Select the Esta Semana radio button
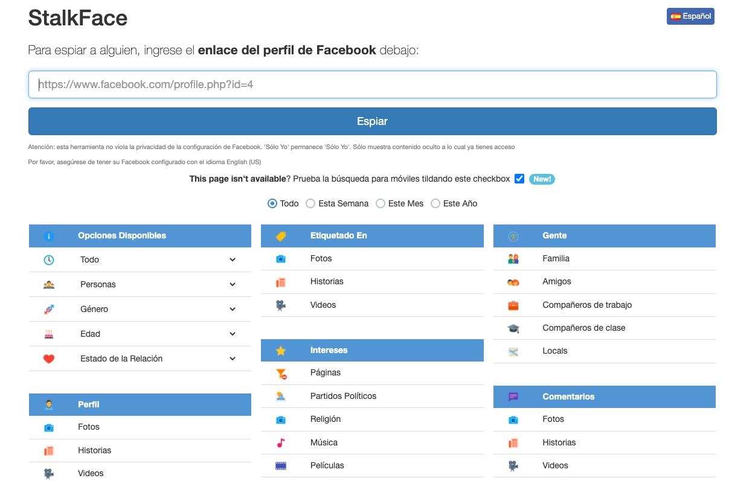Image resolution: width=729 pixels, height=481 pixels. [x=310, y=204]
